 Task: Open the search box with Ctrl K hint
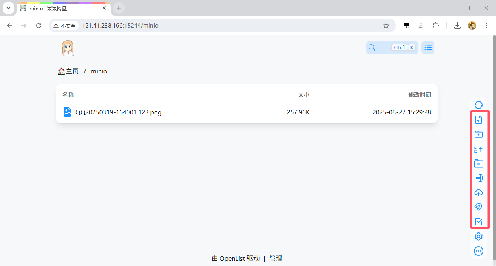(391, 47)
